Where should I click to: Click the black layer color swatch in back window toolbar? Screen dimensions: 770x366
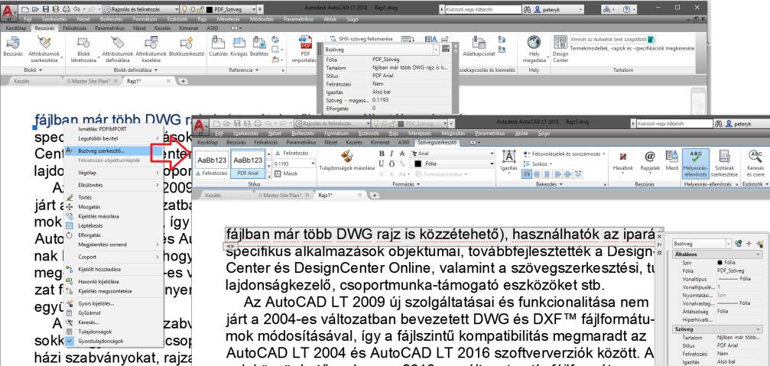tap(210, 9)
